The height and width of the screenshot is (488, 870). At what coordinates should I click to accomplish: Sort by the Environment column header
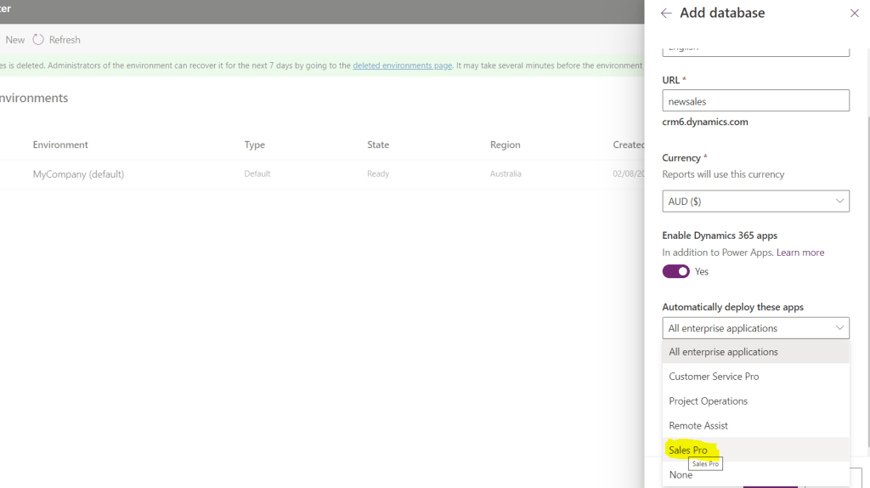coord(60,145)
